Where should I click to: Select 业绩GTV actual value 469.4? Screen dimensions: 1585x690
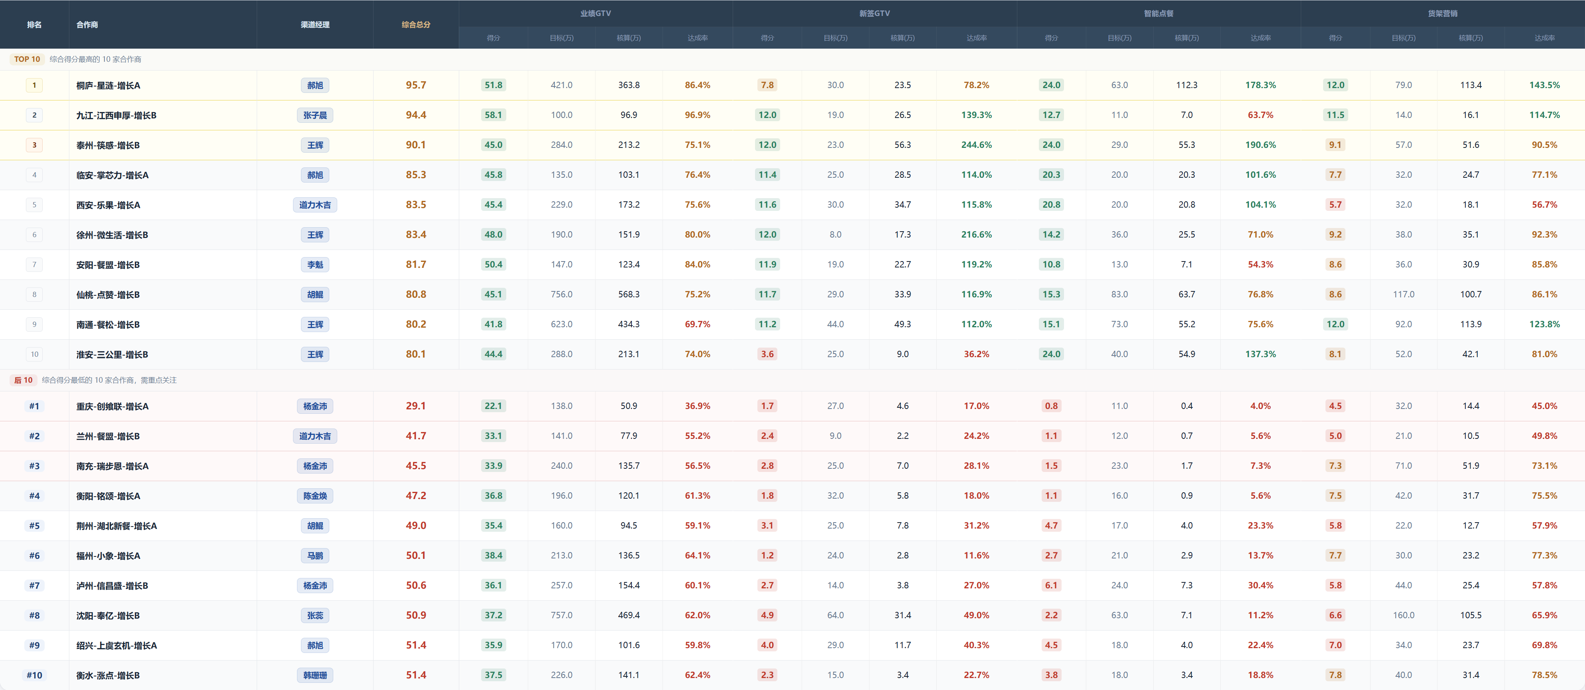pyautogui.click(x=629, y=615)
